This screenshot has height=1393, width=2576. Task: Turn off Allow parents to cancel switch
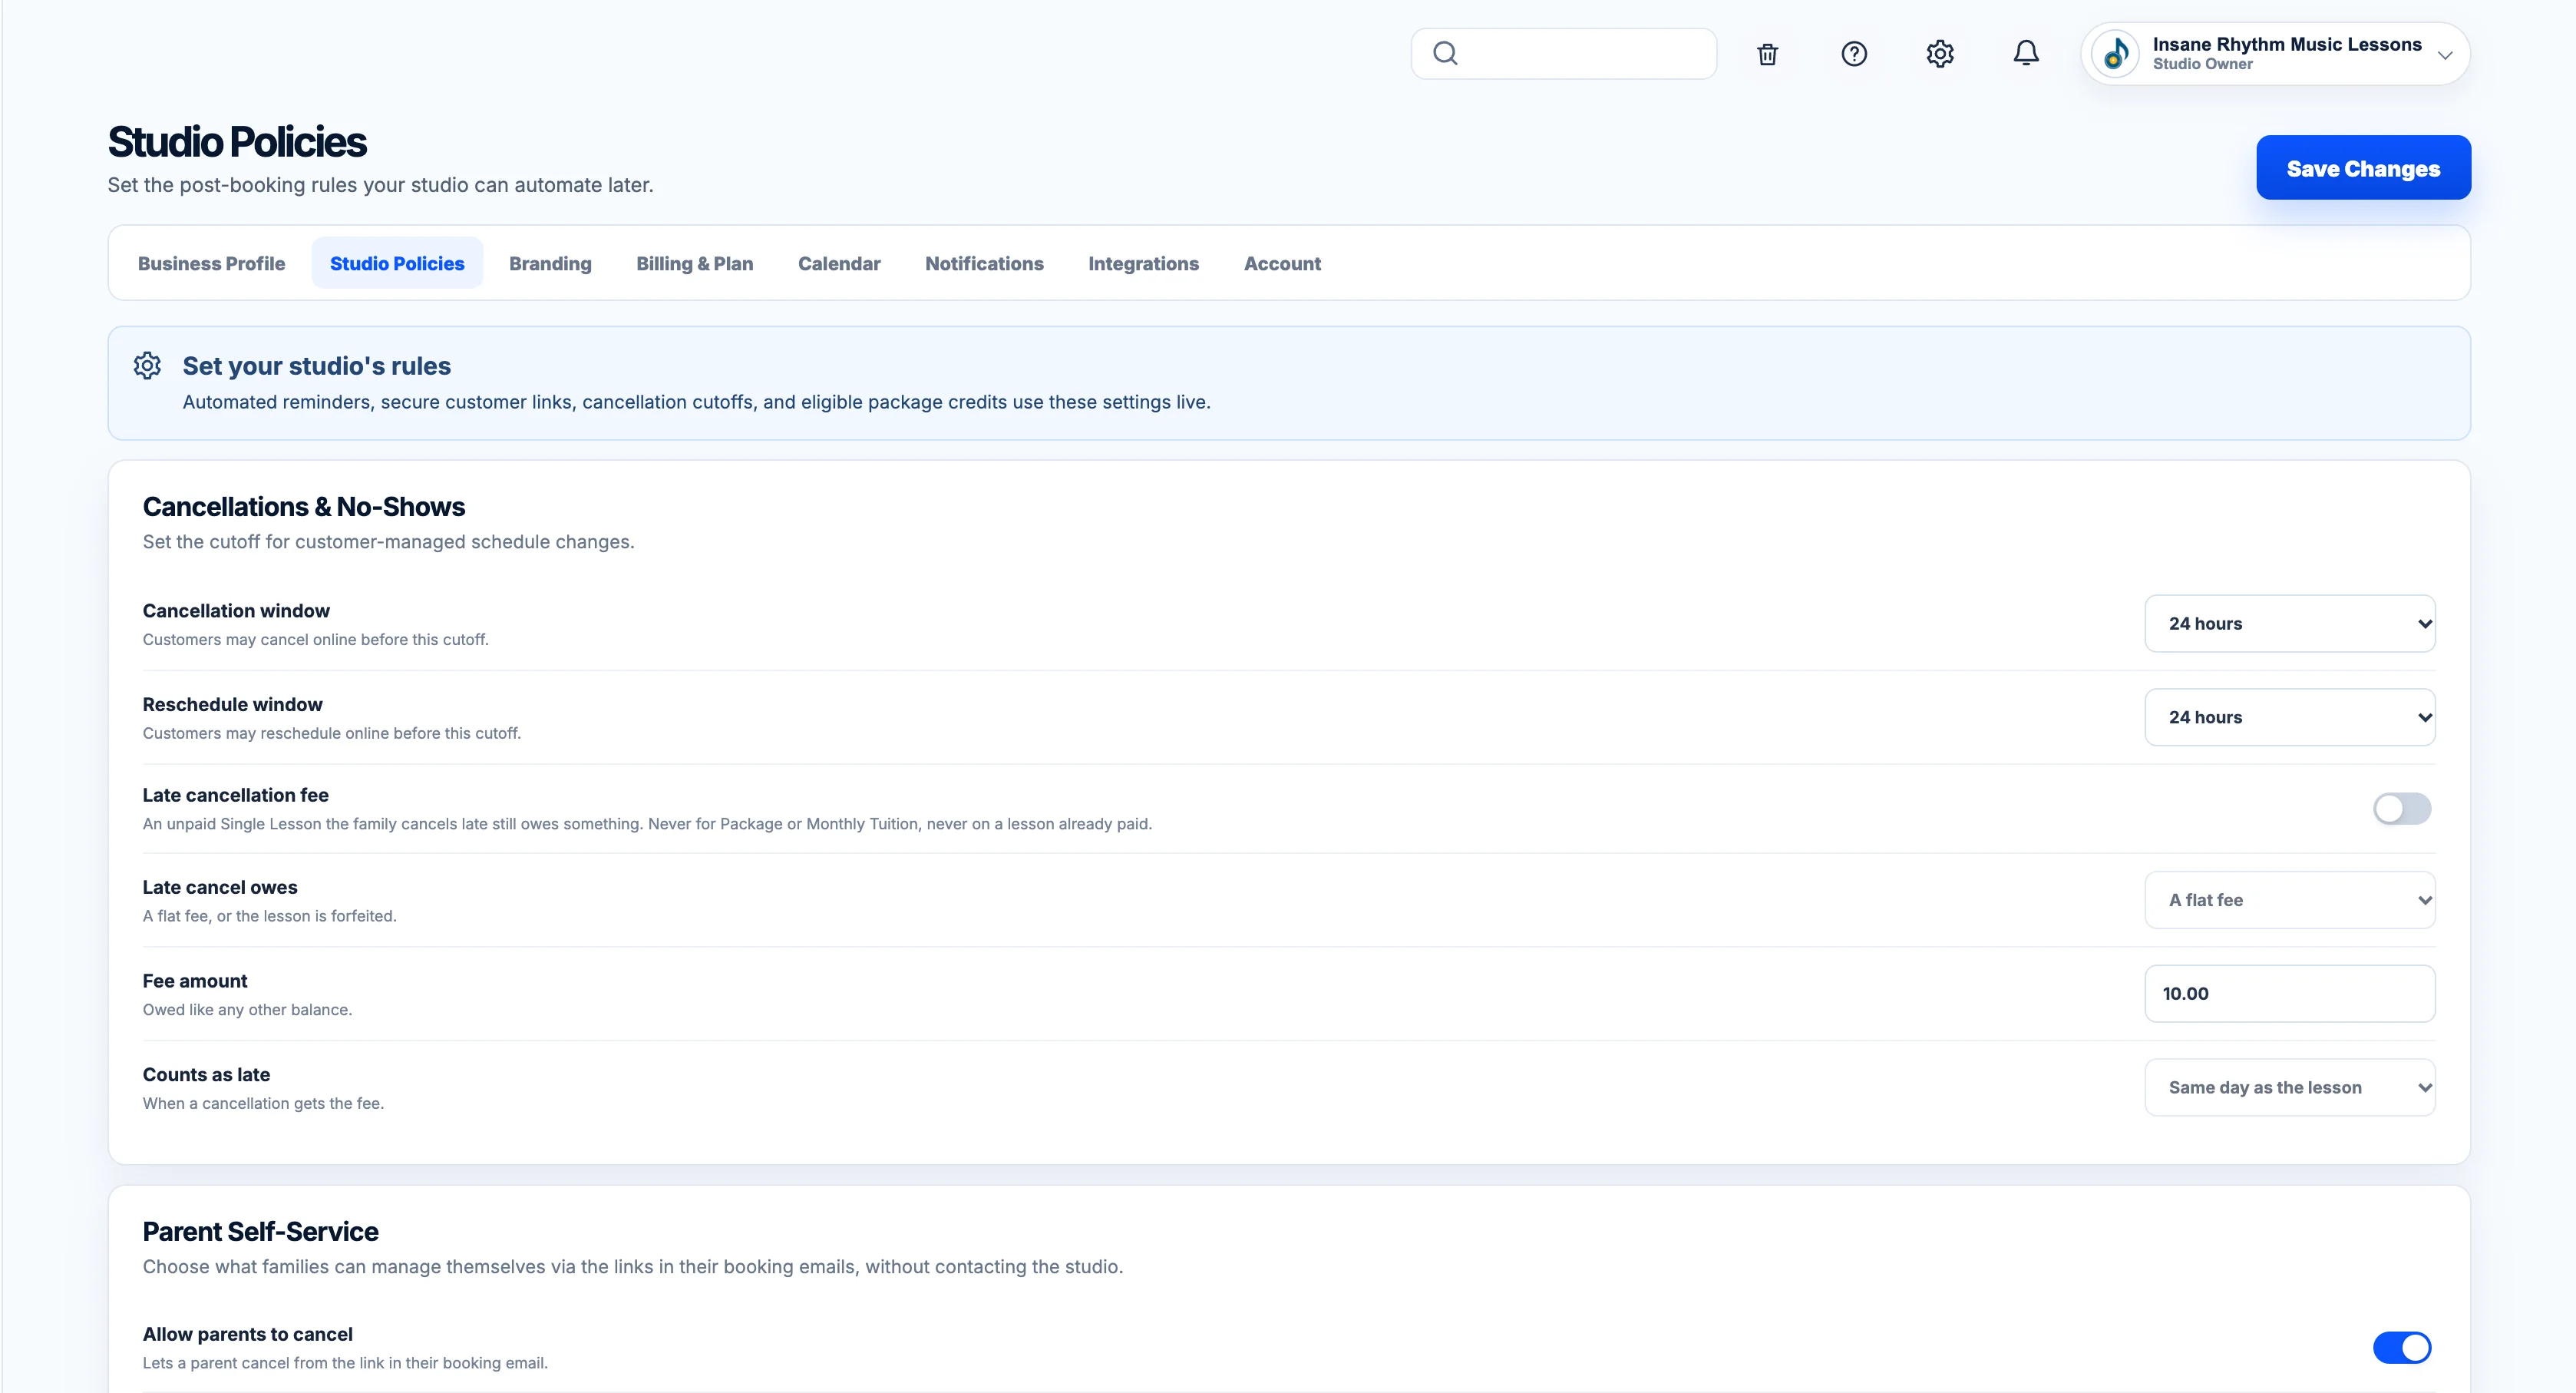coord(2402,1348)
